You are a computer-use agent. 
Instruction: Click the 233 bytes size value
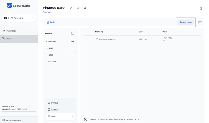143,39
